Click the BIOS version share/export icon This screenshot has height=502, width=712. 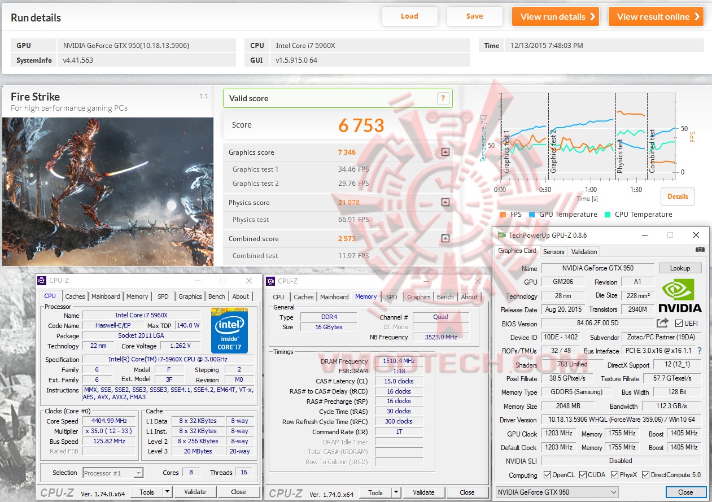tap(662, 323)
